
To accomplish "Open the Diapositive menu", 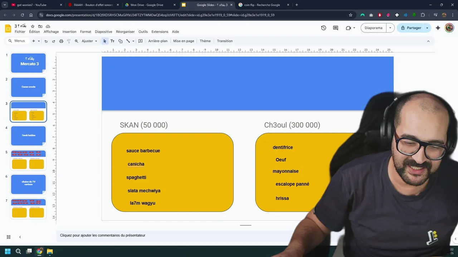I will click(x=103, y=32).
